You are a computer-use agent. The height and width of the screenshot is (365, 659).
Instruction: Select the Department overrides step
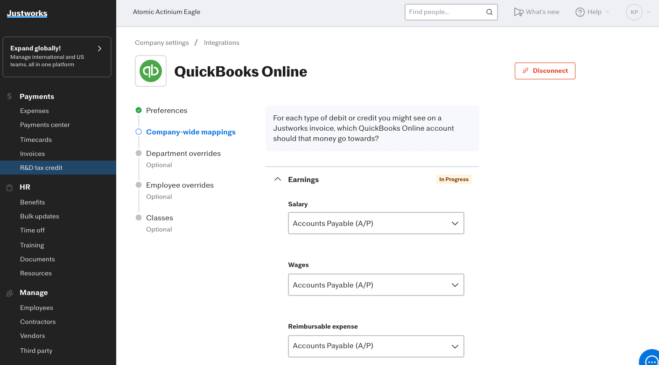click(183, 154)
